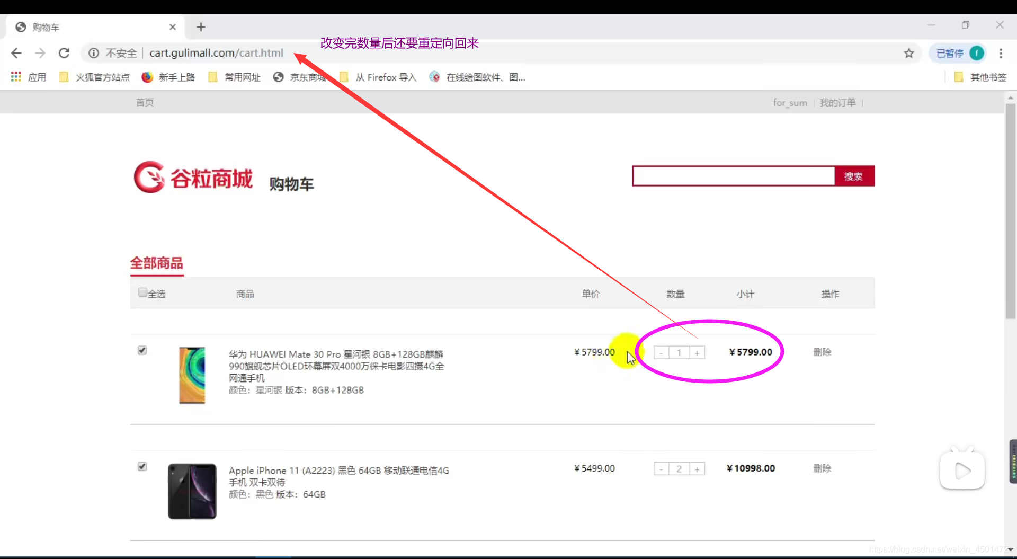Screen dimensions: 1017x559
Task: Select the 全部商品 tab
Action: coord(157,263)
